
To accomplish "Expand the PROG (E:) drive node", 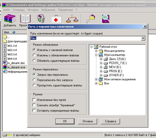I will 101,71.
